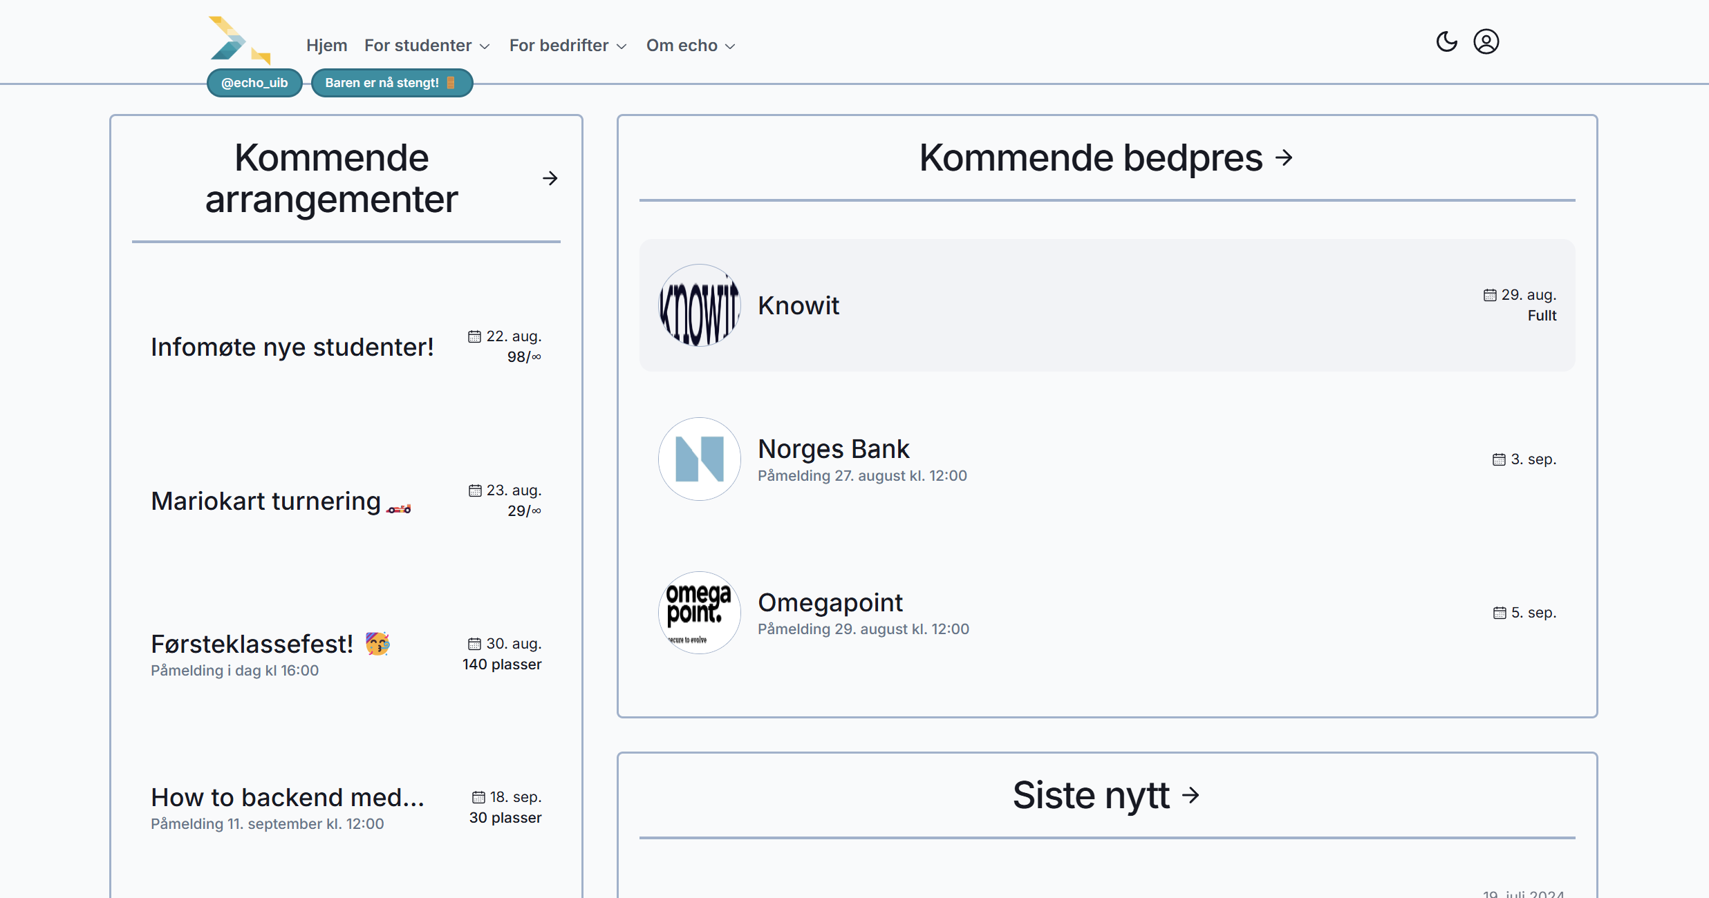The height and width of the screenshot is (898, 1709).
Task: Open Infomøte nye studenter event
Action: (346, 347)
